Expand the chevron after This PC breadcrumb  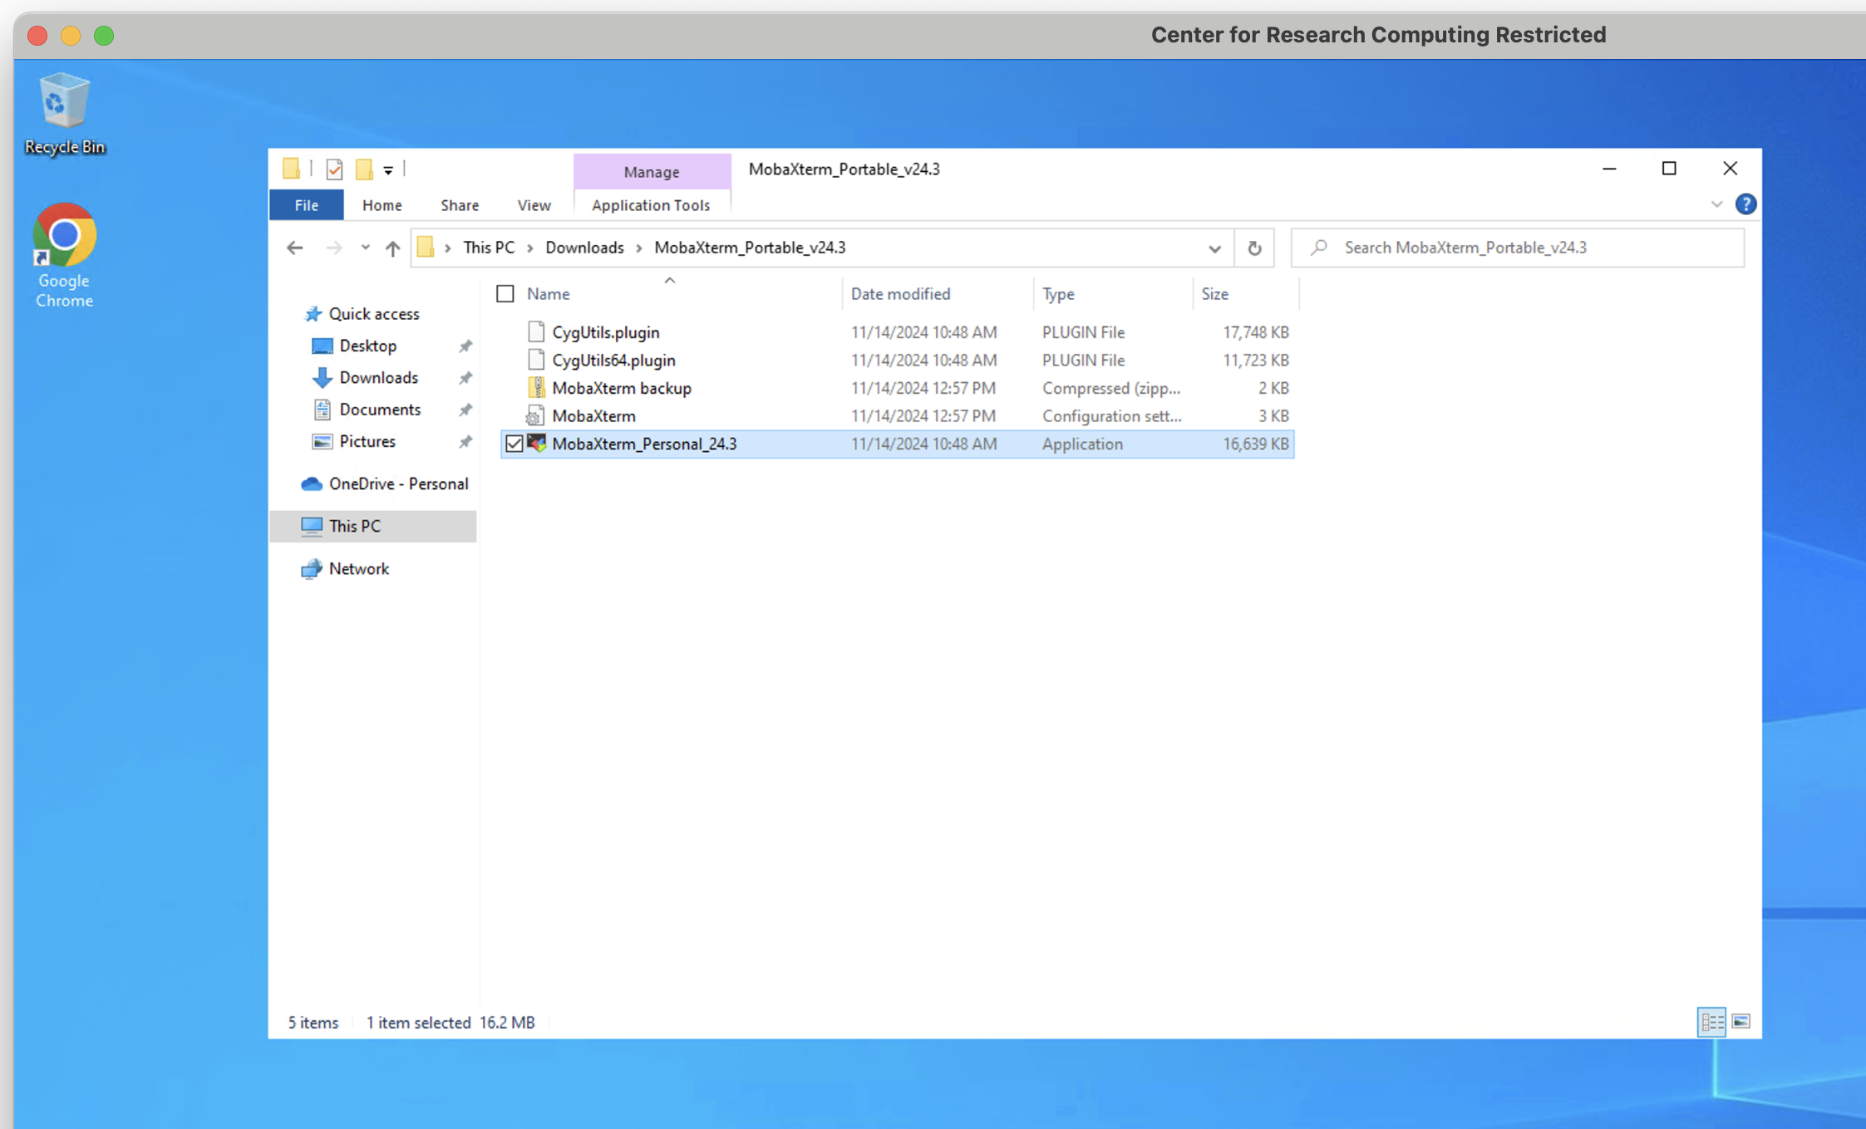530,248
